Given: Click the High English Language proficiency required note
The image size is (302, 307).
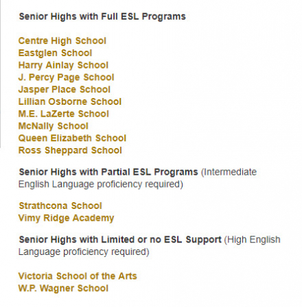Looking at the screenshot, I should (x=149, y=246).
